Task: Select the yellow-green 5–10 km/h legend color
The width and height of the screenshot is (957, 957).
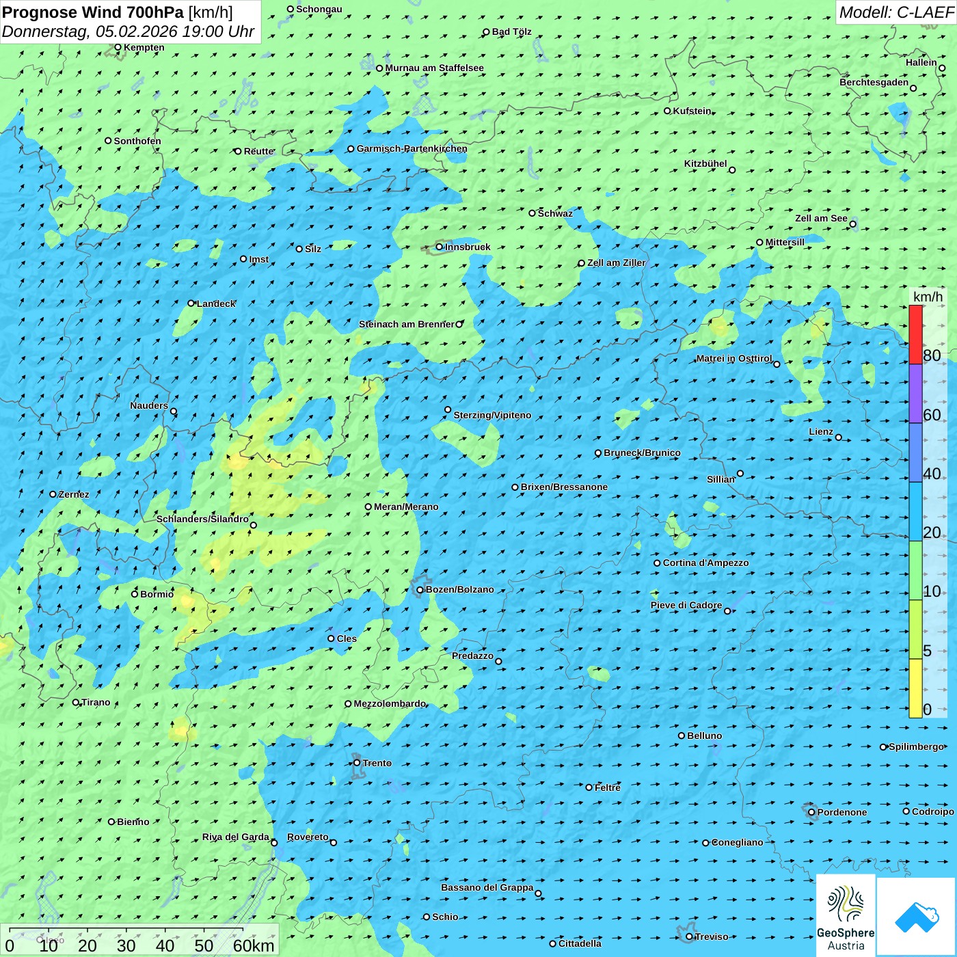Action: coord(915,630)
